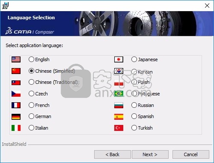Select French as application language
Viewport: 214px width, 163px height.
(31, 105)
